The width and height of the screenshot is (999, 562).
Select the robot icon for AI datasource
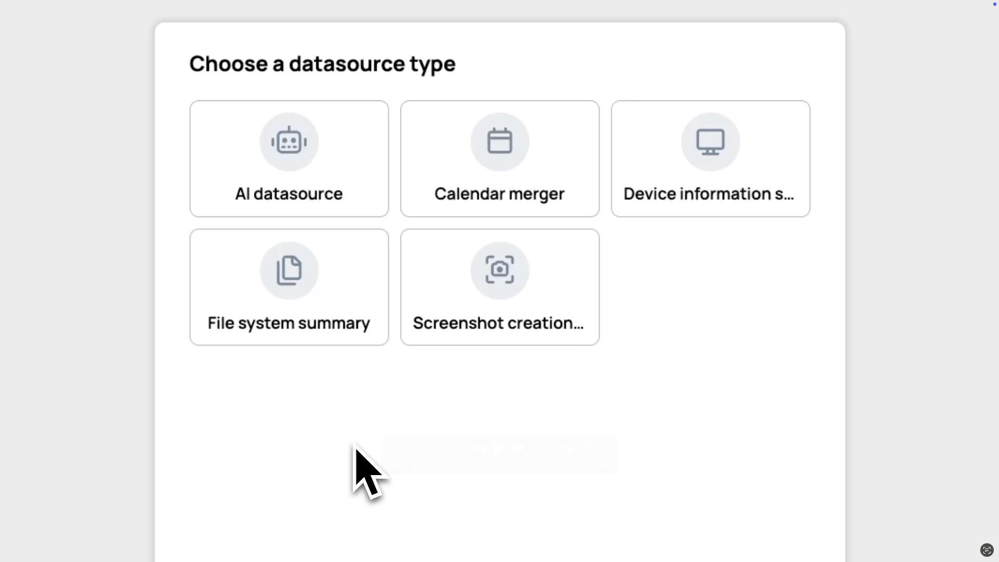pos(289,141)
